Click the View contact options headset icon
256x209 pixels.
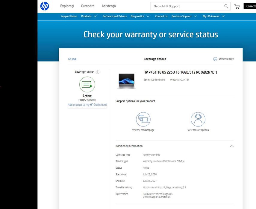click(198, 119)
